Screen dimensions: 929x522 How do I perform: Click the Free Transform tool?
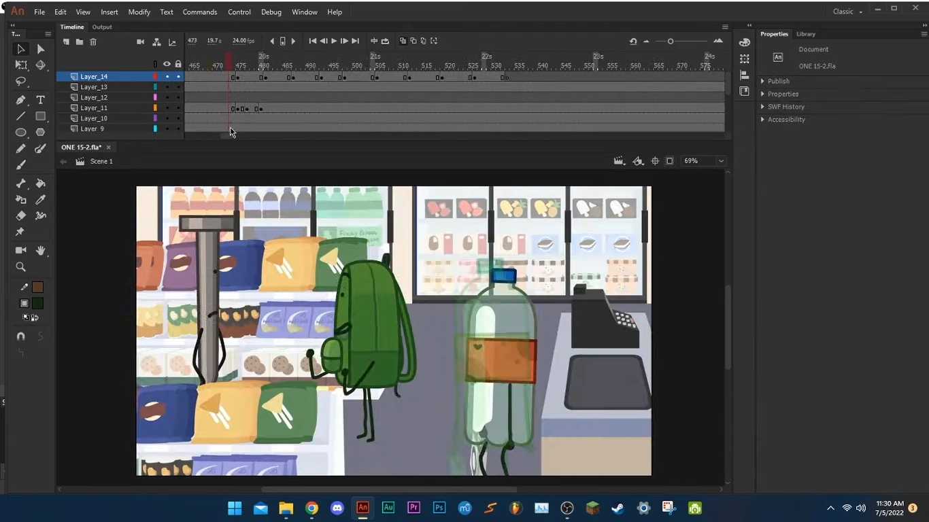tap(20, 65)
